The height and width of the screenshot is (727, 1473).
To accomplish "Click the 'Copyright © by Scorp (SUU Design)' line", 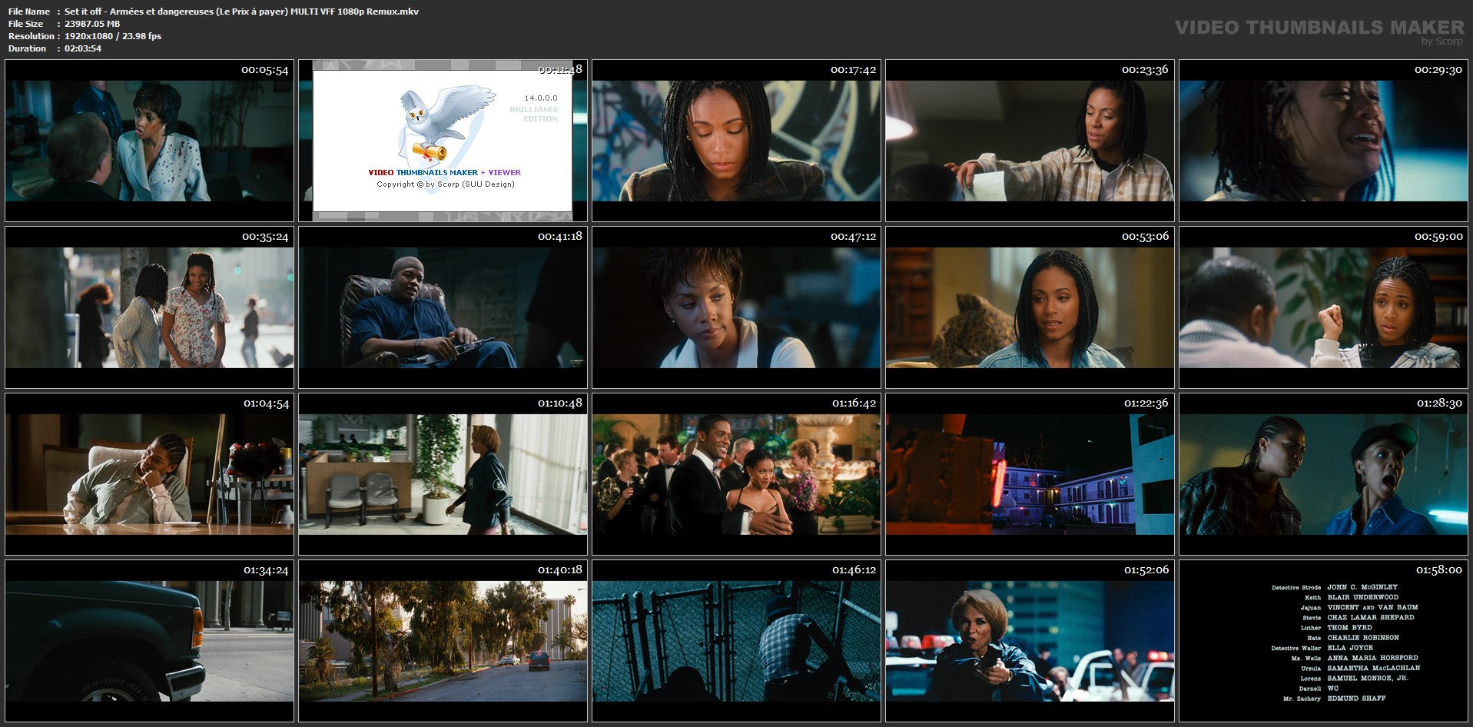I will coord(446,184).
